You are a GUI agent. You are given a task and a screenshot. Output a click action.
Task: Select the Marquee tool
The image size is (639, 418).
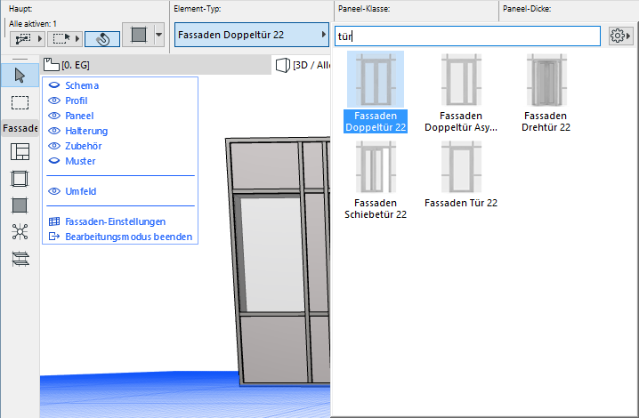[20, 102]
